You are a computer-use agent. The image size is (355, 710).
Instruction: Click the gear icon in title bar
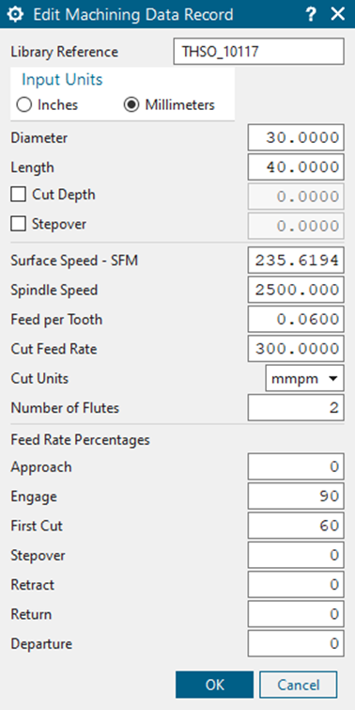pos(16,14)
